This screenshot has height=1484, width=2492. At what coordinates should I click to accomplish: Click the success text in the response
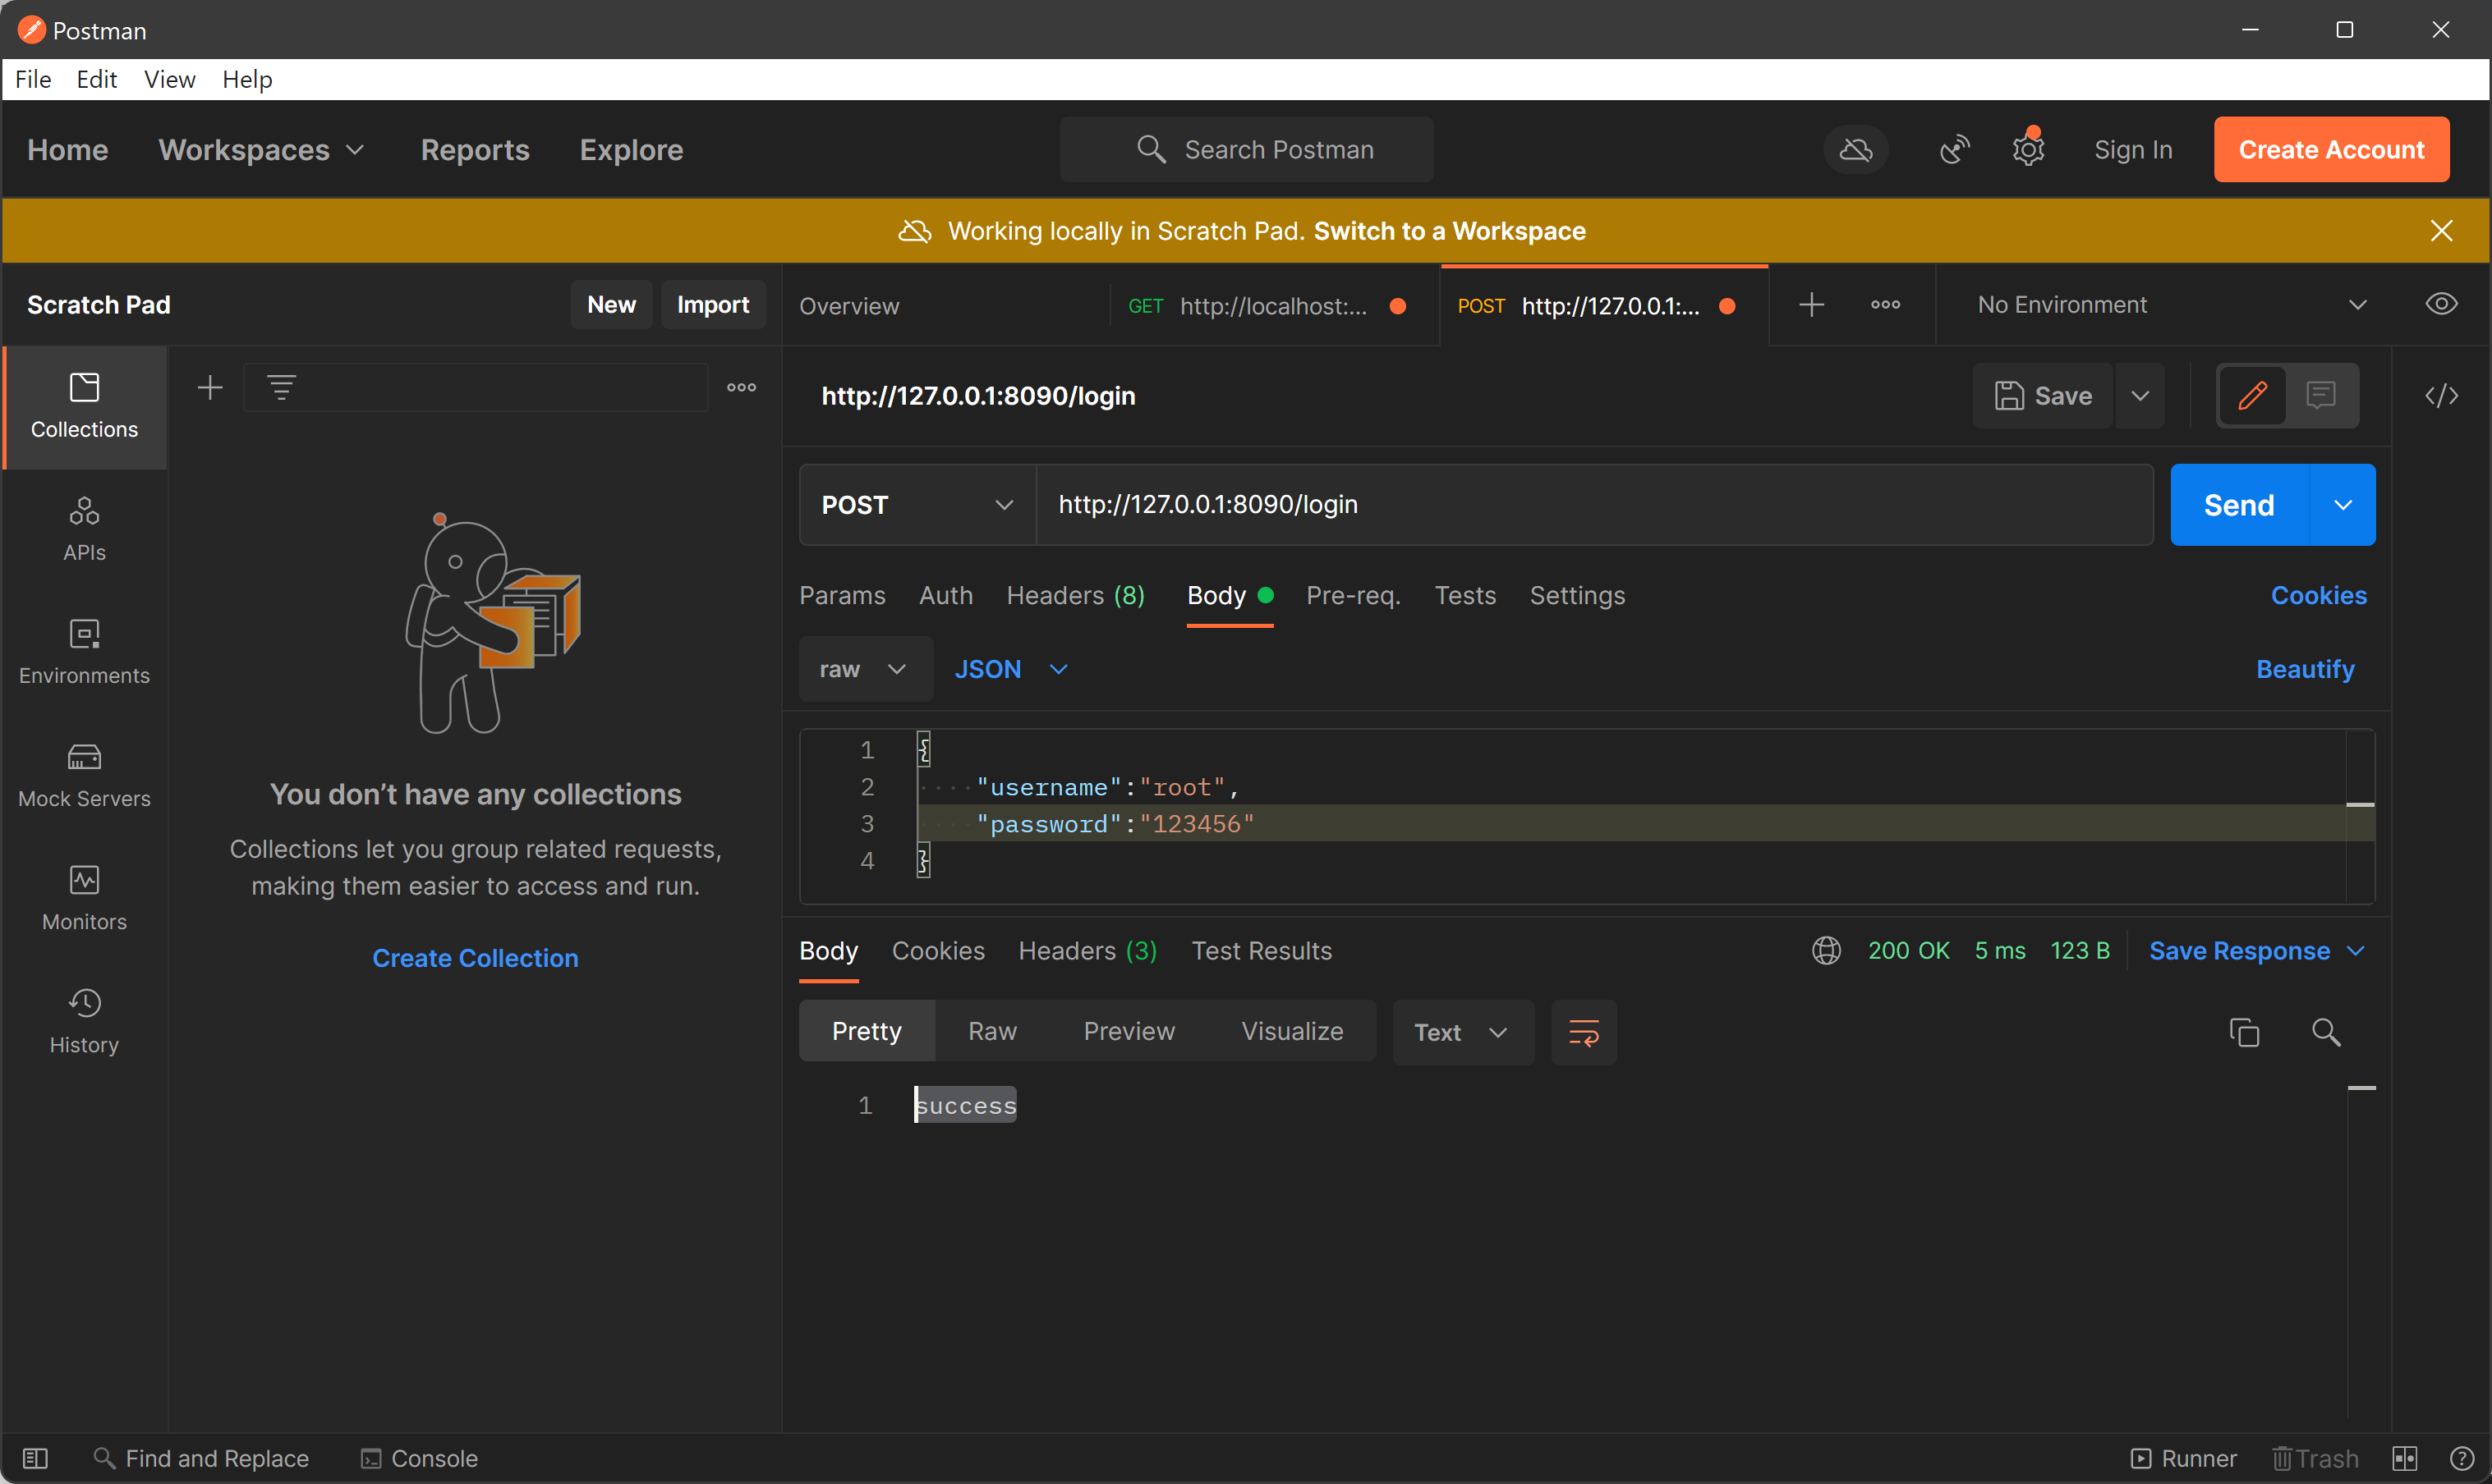point(967,1106)
